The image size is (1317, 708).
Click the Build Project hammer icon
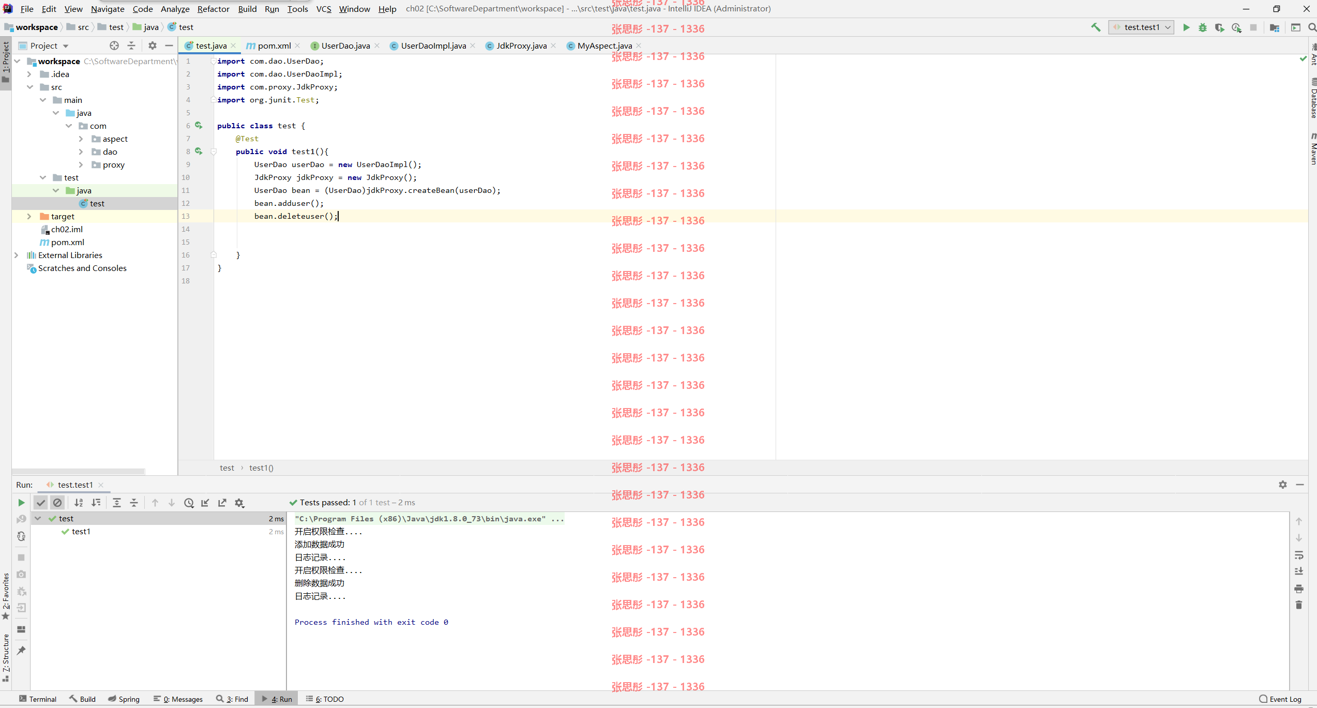(x=1096, y=27)
